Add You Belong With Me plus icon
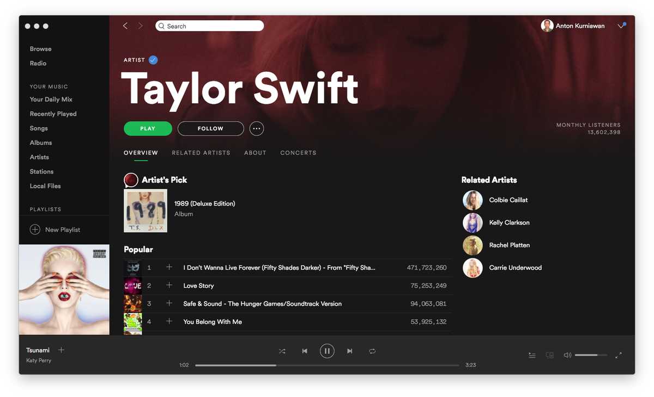The image size is (654, 397). click(169, 321)
